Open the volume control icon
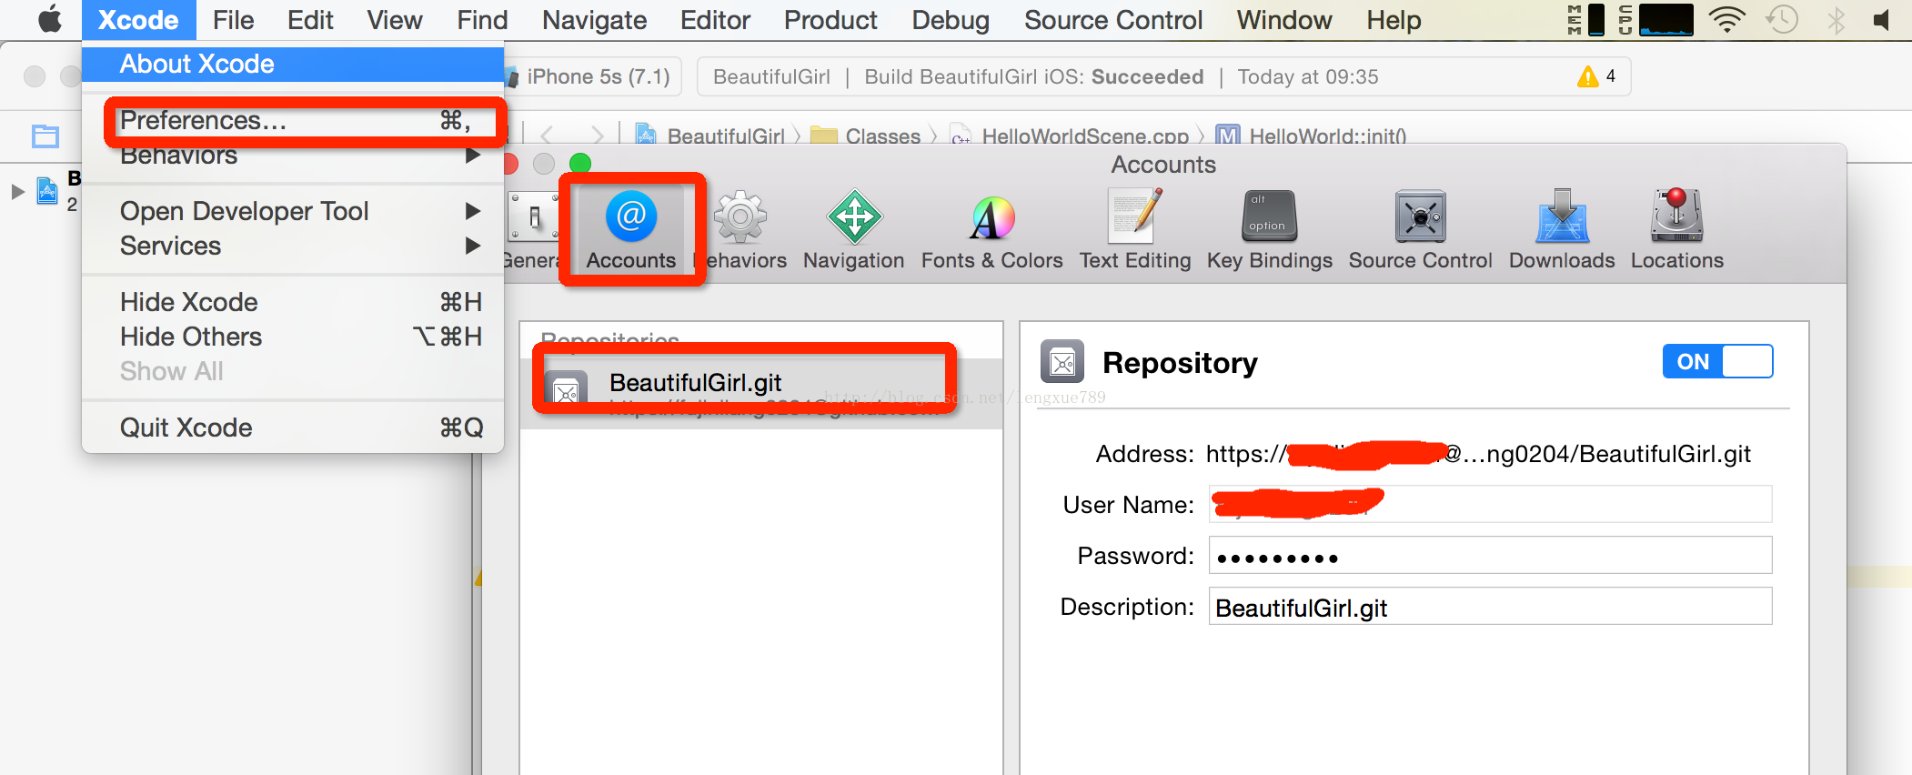Viewport: 1912px width, 775px height. tap(1882, 19)
